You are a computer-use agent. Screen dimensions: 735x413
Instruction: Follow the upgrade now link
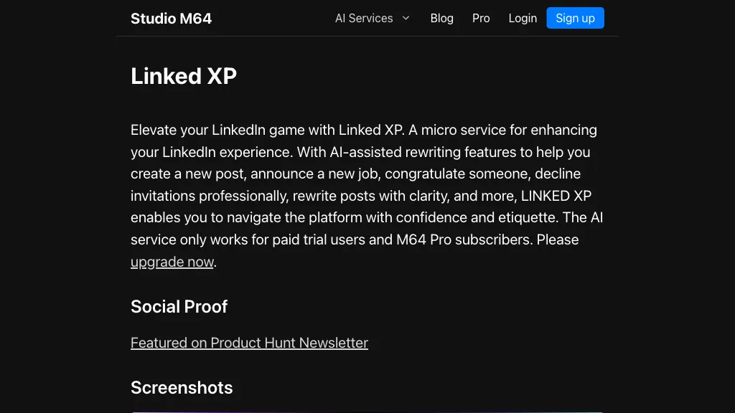[172, 262]
